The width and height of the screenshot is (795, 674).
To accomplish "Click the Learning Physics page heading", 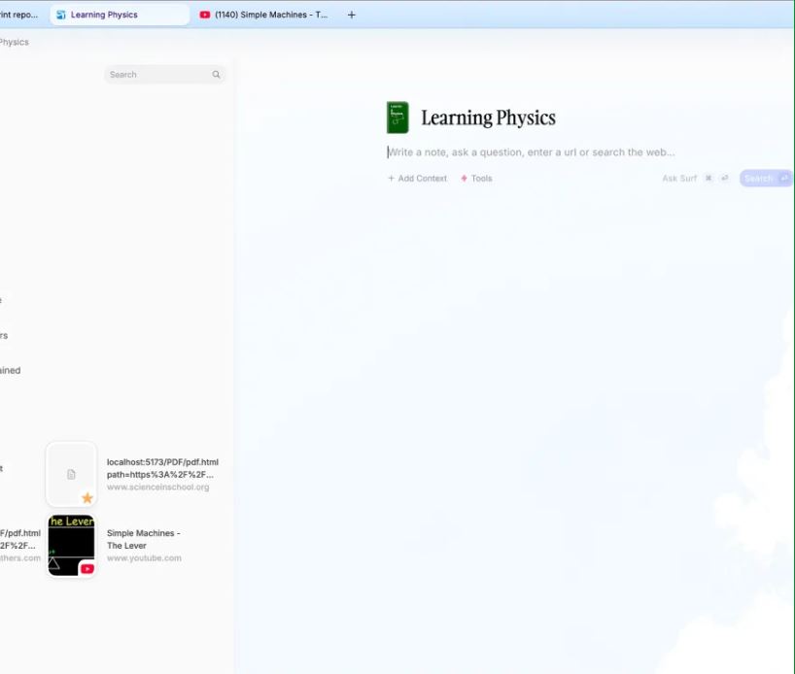I will tap(488, 118).
